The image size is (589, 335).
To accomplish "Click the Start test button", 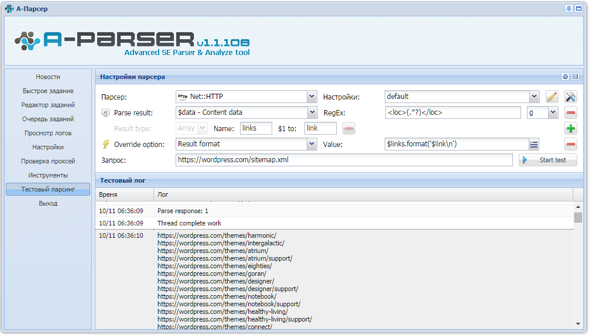I will click(x=547, y=160).
